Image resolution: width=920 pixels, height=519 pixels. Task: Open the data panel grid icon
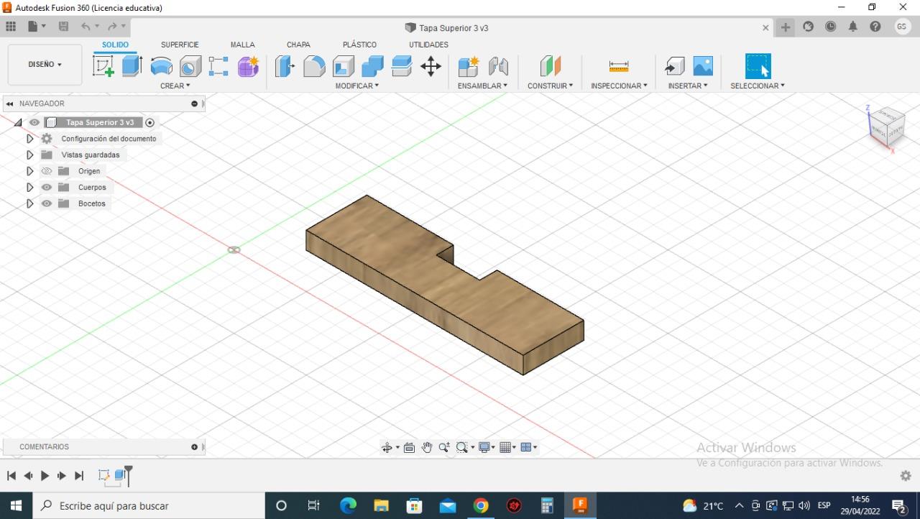[11, 27]
